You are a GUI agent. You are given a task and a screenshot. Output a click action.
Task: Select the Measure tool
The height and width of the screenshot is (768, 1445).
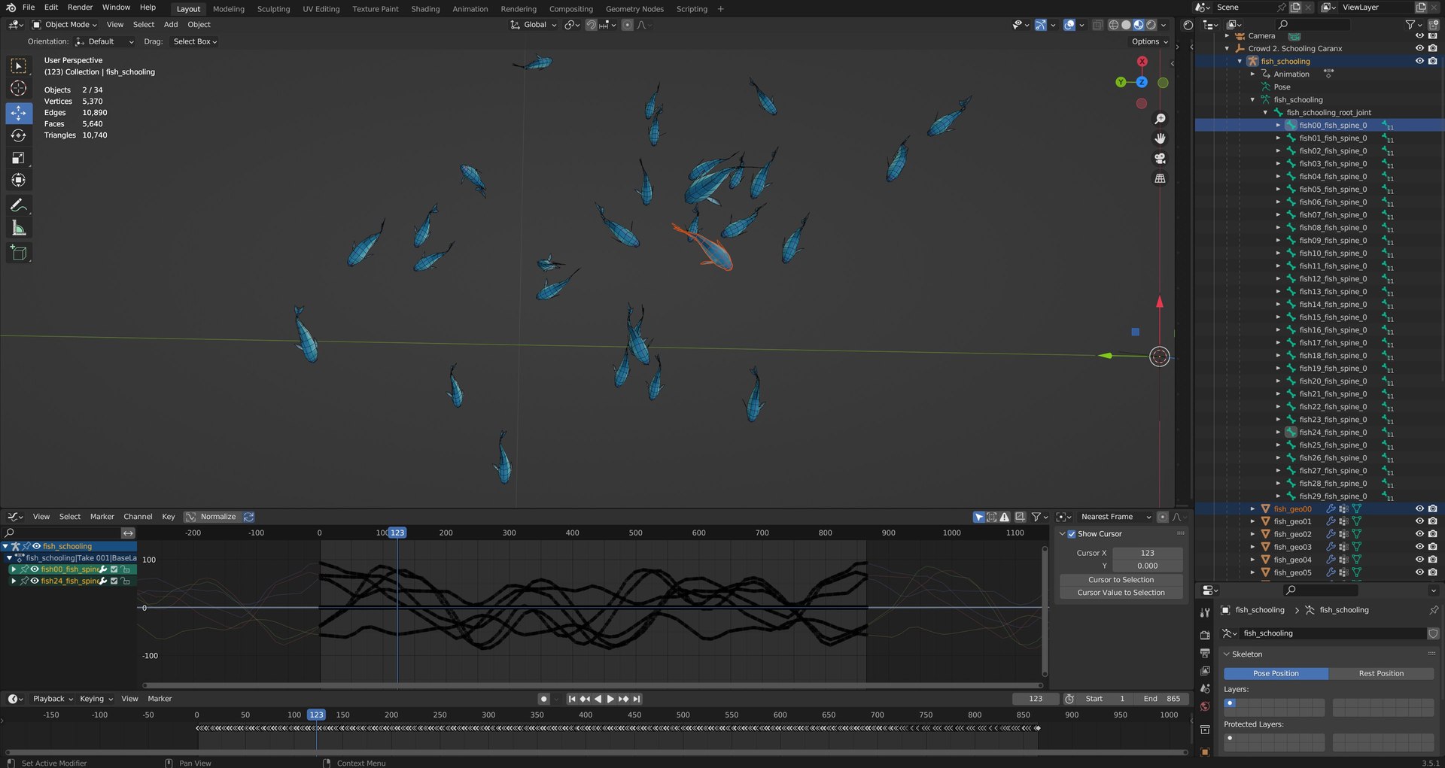pyautogui.click(x=19, y=228)
